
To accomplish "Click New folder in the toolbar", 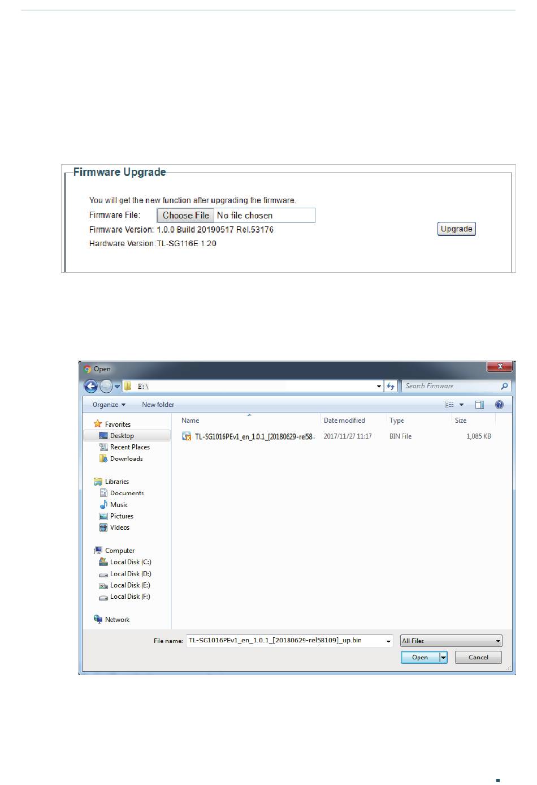I will click(x=158, y=405).
